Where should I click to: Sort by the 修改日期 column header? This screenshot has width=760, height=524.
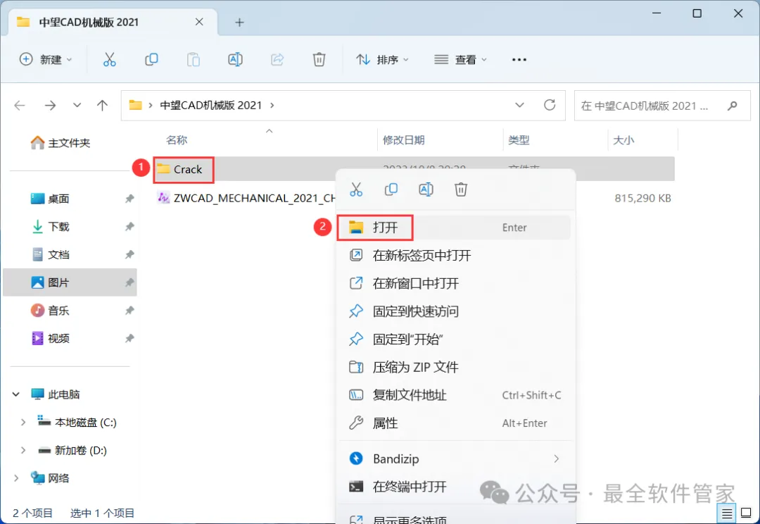[404, 140]
